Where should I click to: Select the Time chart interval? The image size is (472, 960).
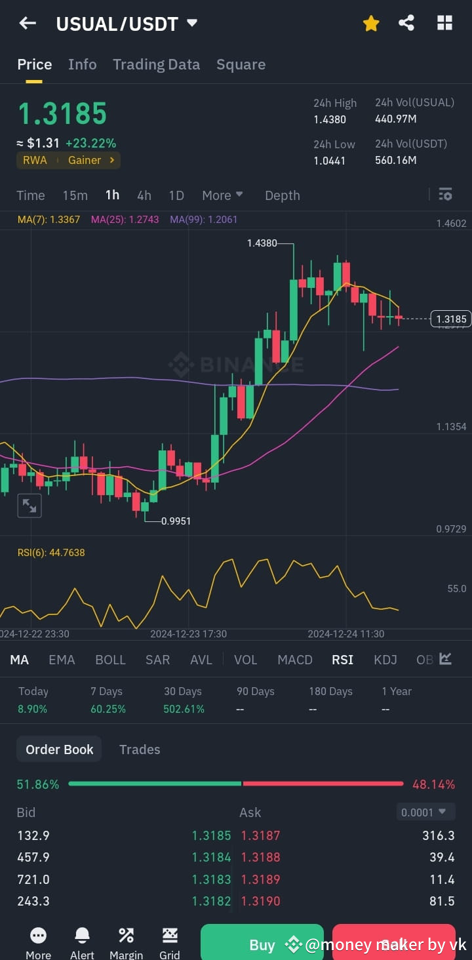click(31, 195)
